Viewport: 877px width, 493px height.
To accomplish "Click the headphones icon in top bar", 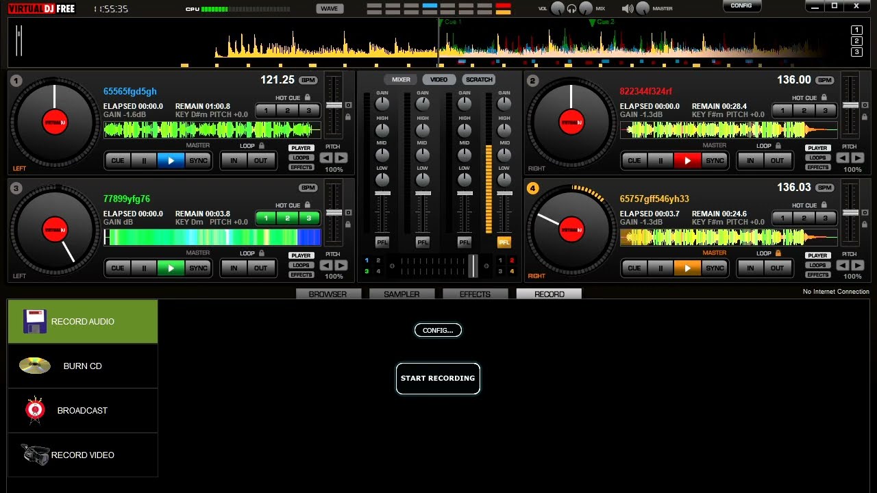I will click(x=571, y=8).
